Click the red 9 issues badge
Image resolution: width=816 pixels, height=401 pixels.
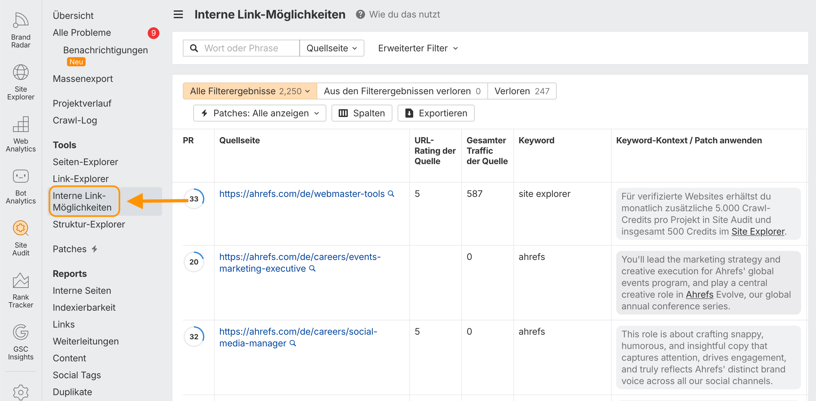tap(154, 33)
